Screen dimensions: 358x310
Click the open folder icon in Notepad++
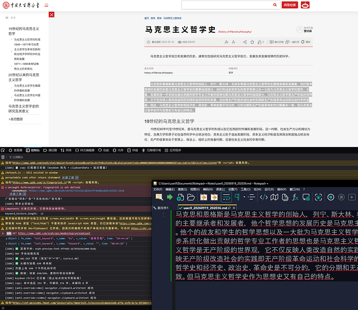coord(191,197)
